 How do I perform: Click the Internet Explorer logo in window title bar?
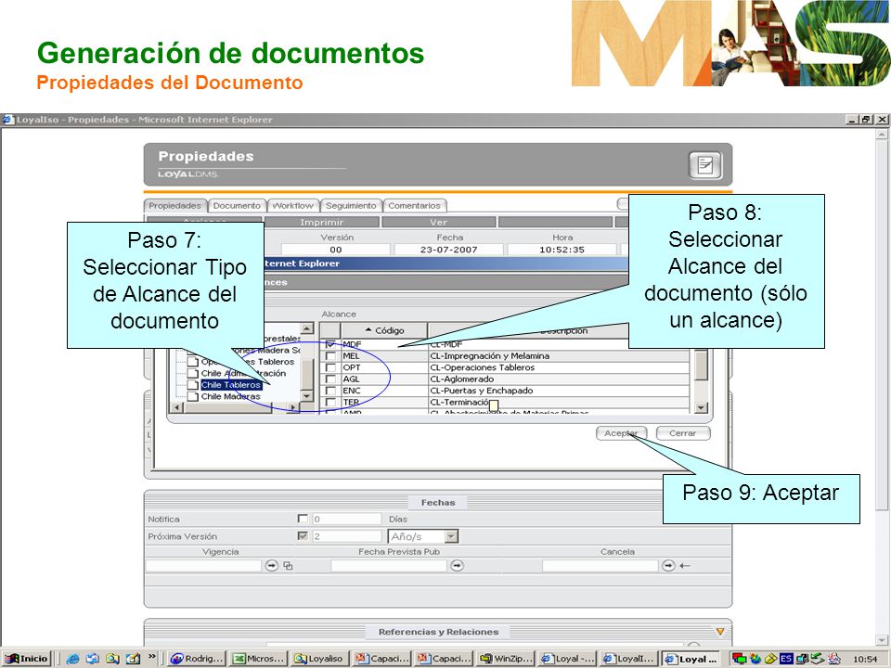click(x=8, y=120)
